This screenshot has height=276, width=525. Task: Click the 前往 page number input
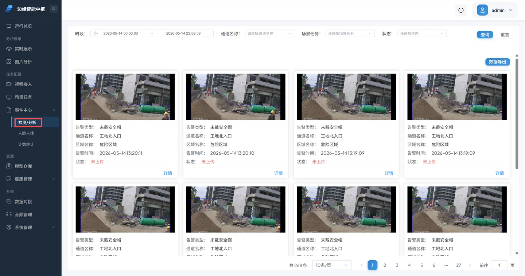499,265
